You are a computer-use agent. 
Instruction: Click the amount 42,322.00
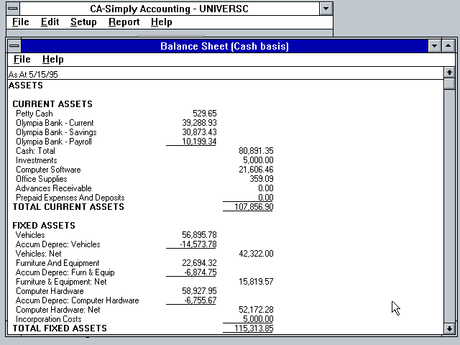coord(256,254)
